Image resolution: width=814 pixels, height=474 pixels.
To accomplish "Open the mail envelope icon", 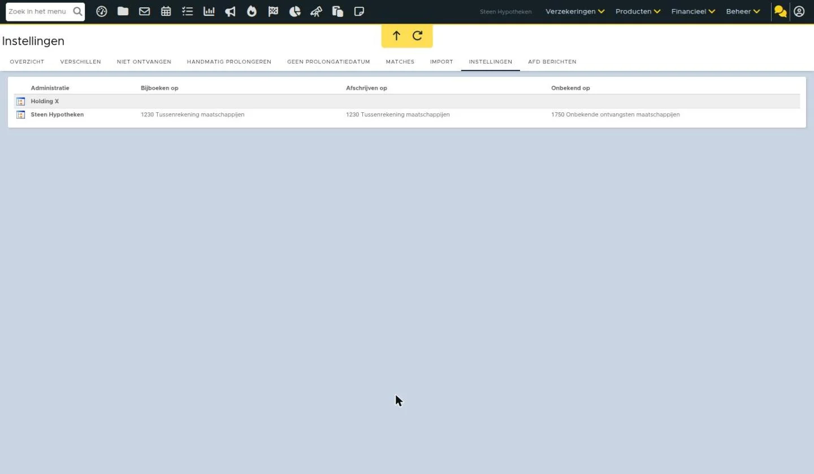I will tap(145, 11).
